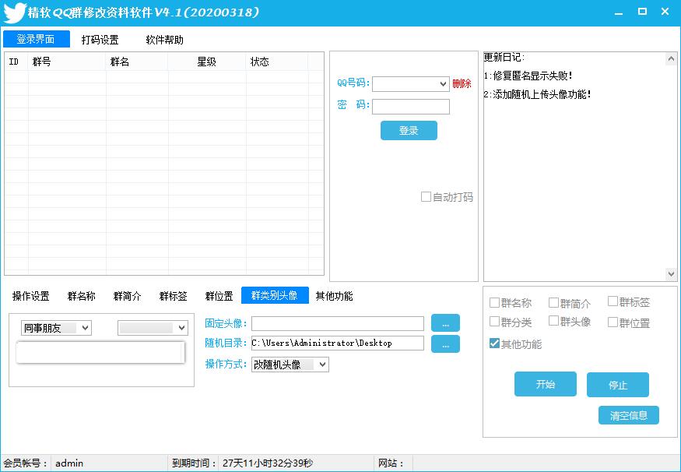The image size is (681, 472).
Task: Maximize the window
Action: click(642, 12)
